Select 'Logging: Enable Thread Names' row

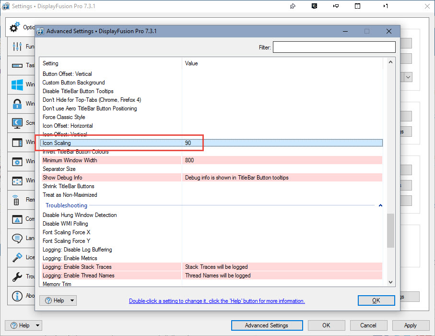click(212, 276)
